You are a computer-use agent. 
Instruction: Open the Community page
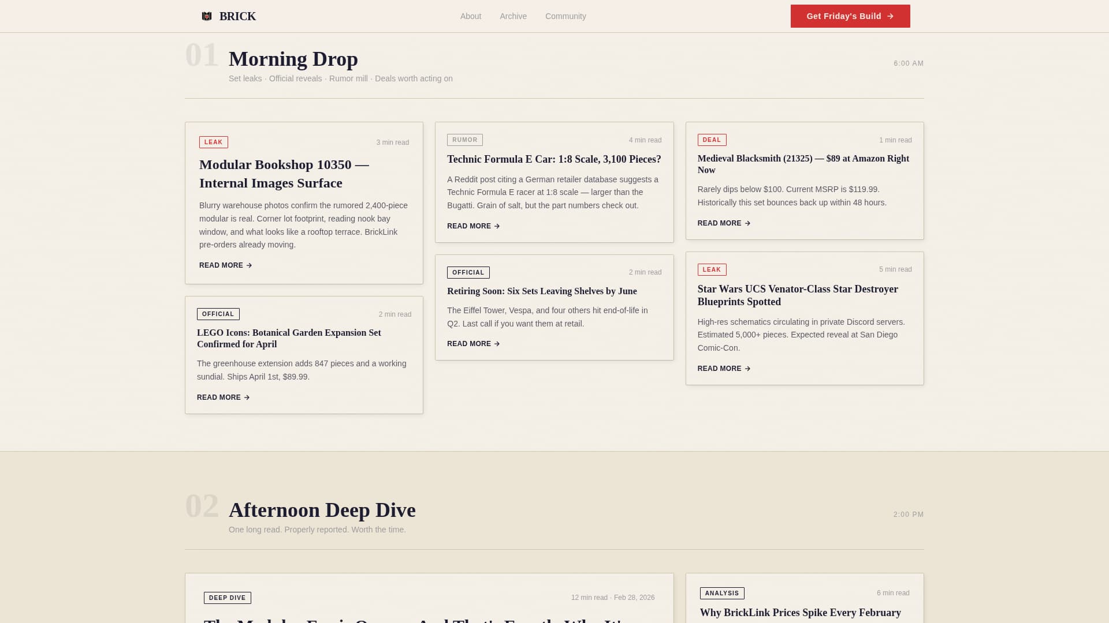(x=565, y=16)
